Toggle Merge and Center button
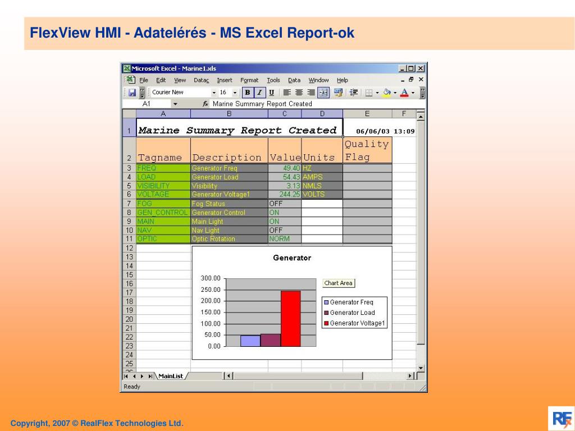This screenshot has height=431, width=575. point(323,93)
